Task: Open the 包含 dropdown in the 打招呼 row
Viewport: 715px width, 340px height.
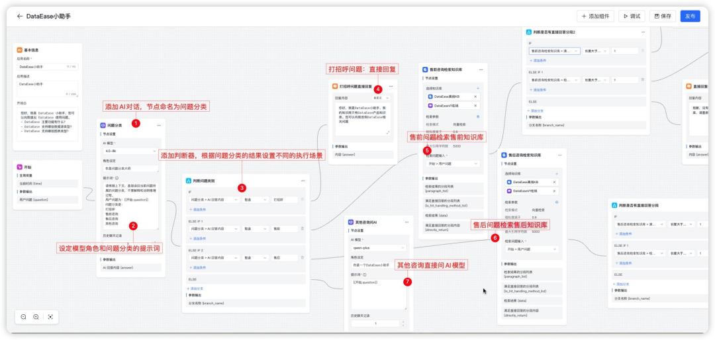Action: (x=255, y=200)
